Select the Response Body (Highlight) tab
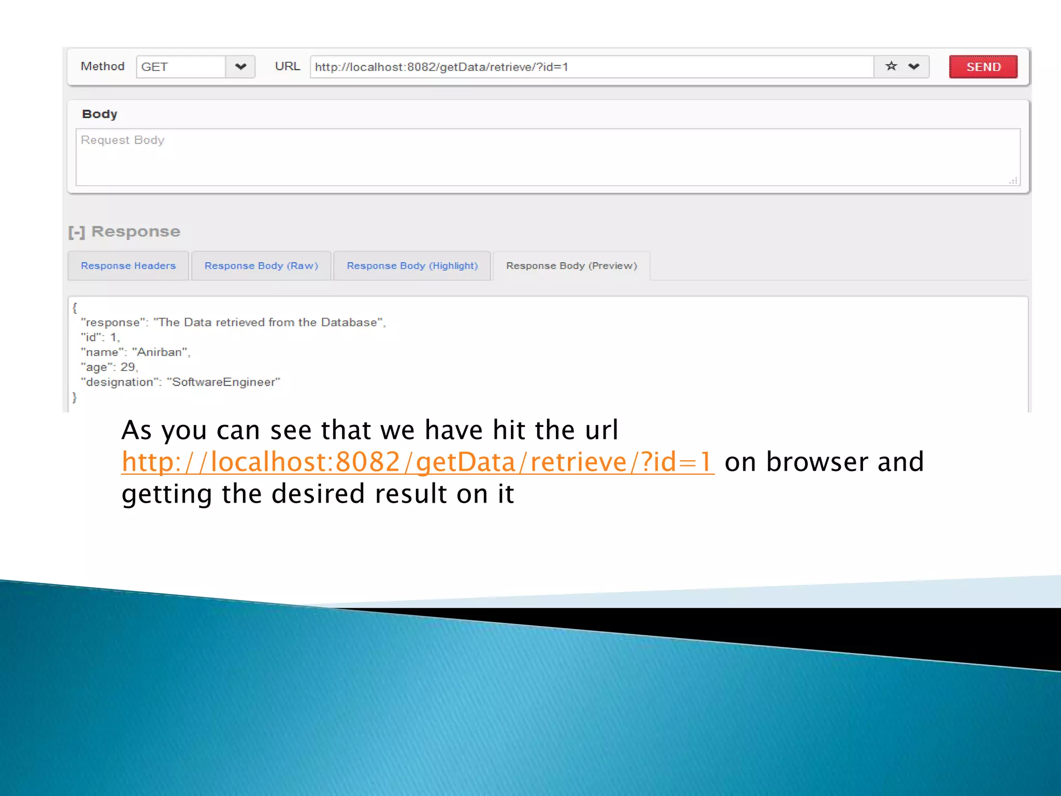 click(412, 266)
